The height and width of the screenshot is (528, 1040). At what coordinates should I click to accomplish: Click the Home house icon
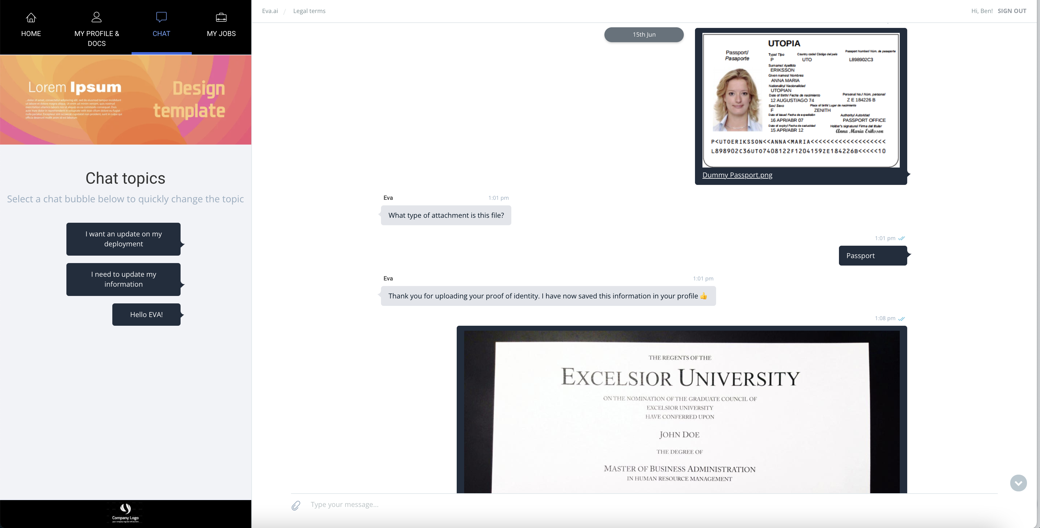[31, 17]
